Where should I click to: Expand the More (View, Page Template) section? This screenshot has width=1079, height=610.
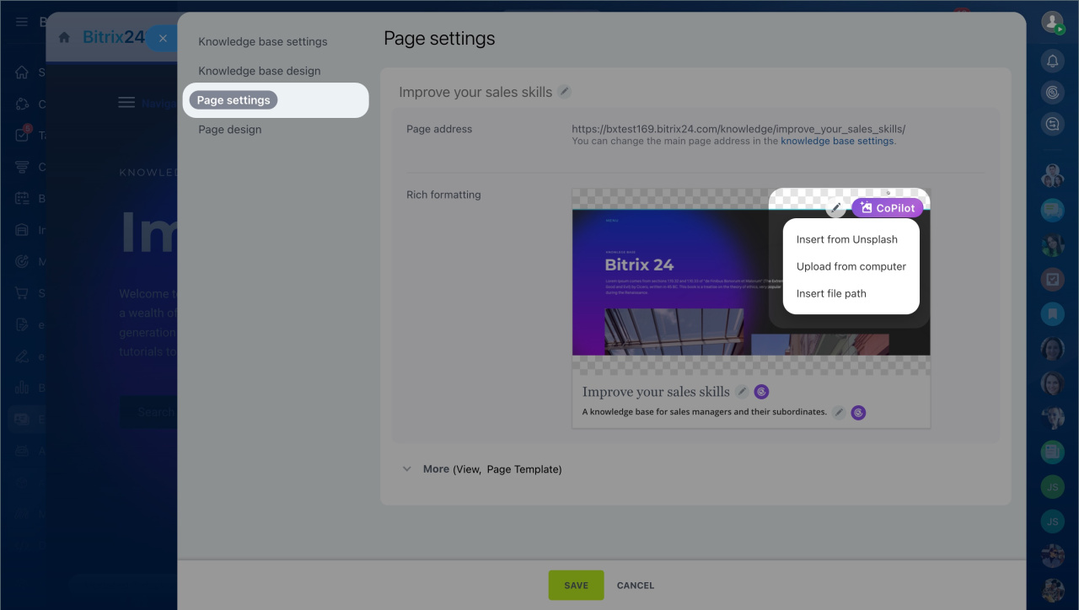click(x=482, y=469)
